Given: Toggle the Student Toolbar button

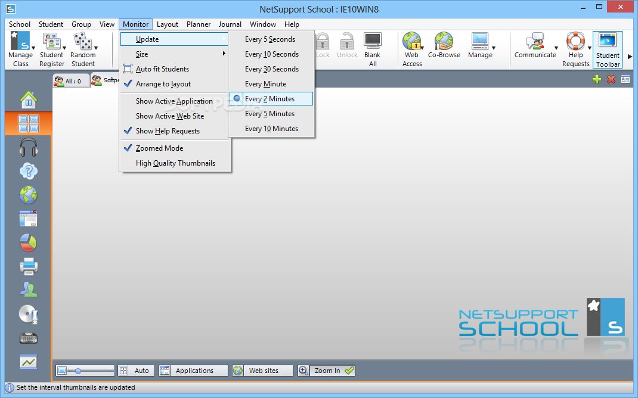Looking at the screenshot, I should click(x=608, y=50).
